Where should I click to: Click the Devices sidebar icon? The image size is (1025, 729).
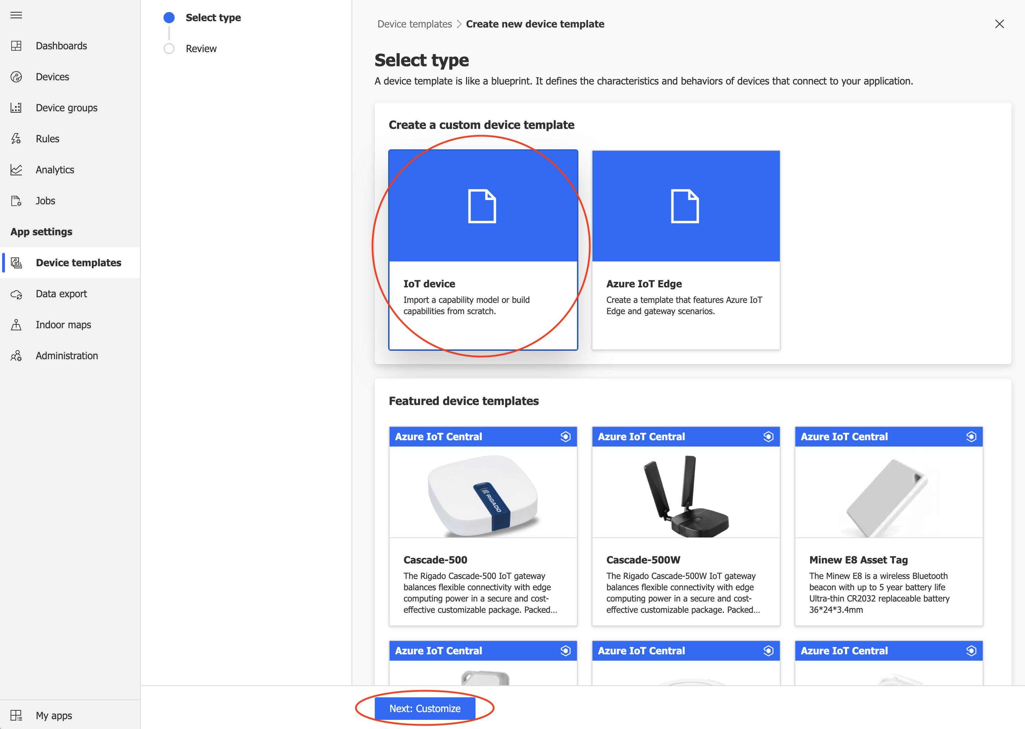click(16, 77)
